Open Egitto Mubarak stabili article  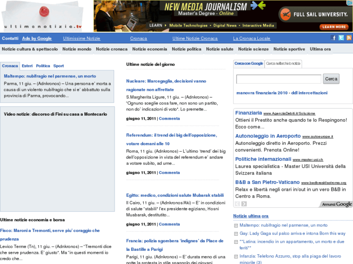click(175, 195)
